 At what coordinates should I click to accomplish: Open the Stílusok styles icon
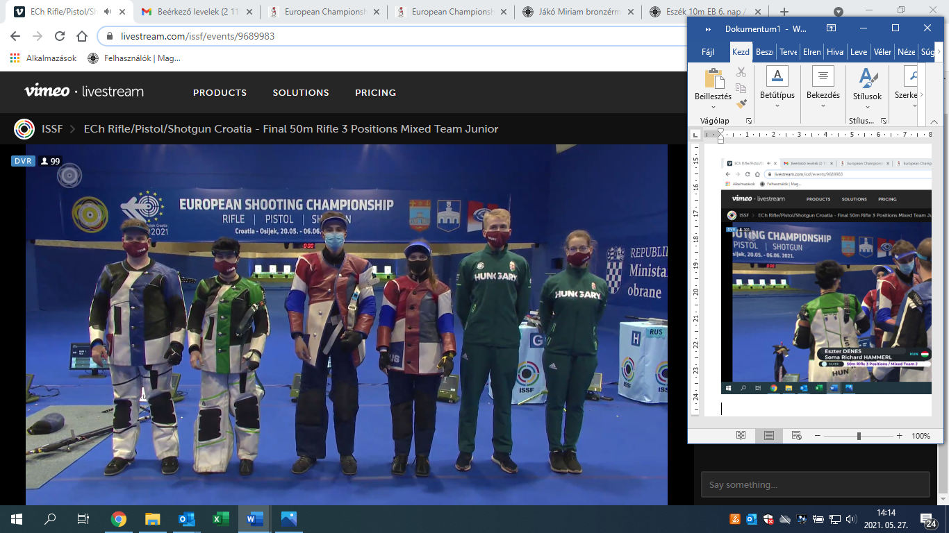point(868,77)
